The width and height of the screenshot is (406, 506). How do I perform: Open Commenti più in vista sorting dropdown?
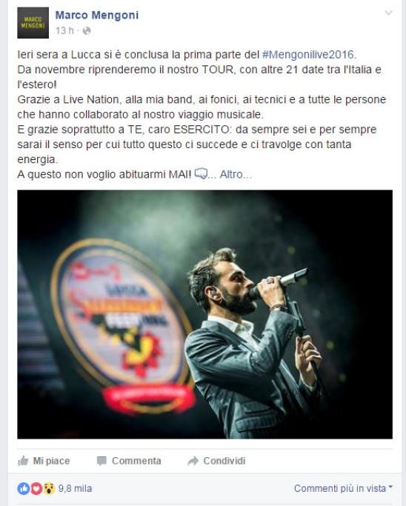tap(343, 488)
